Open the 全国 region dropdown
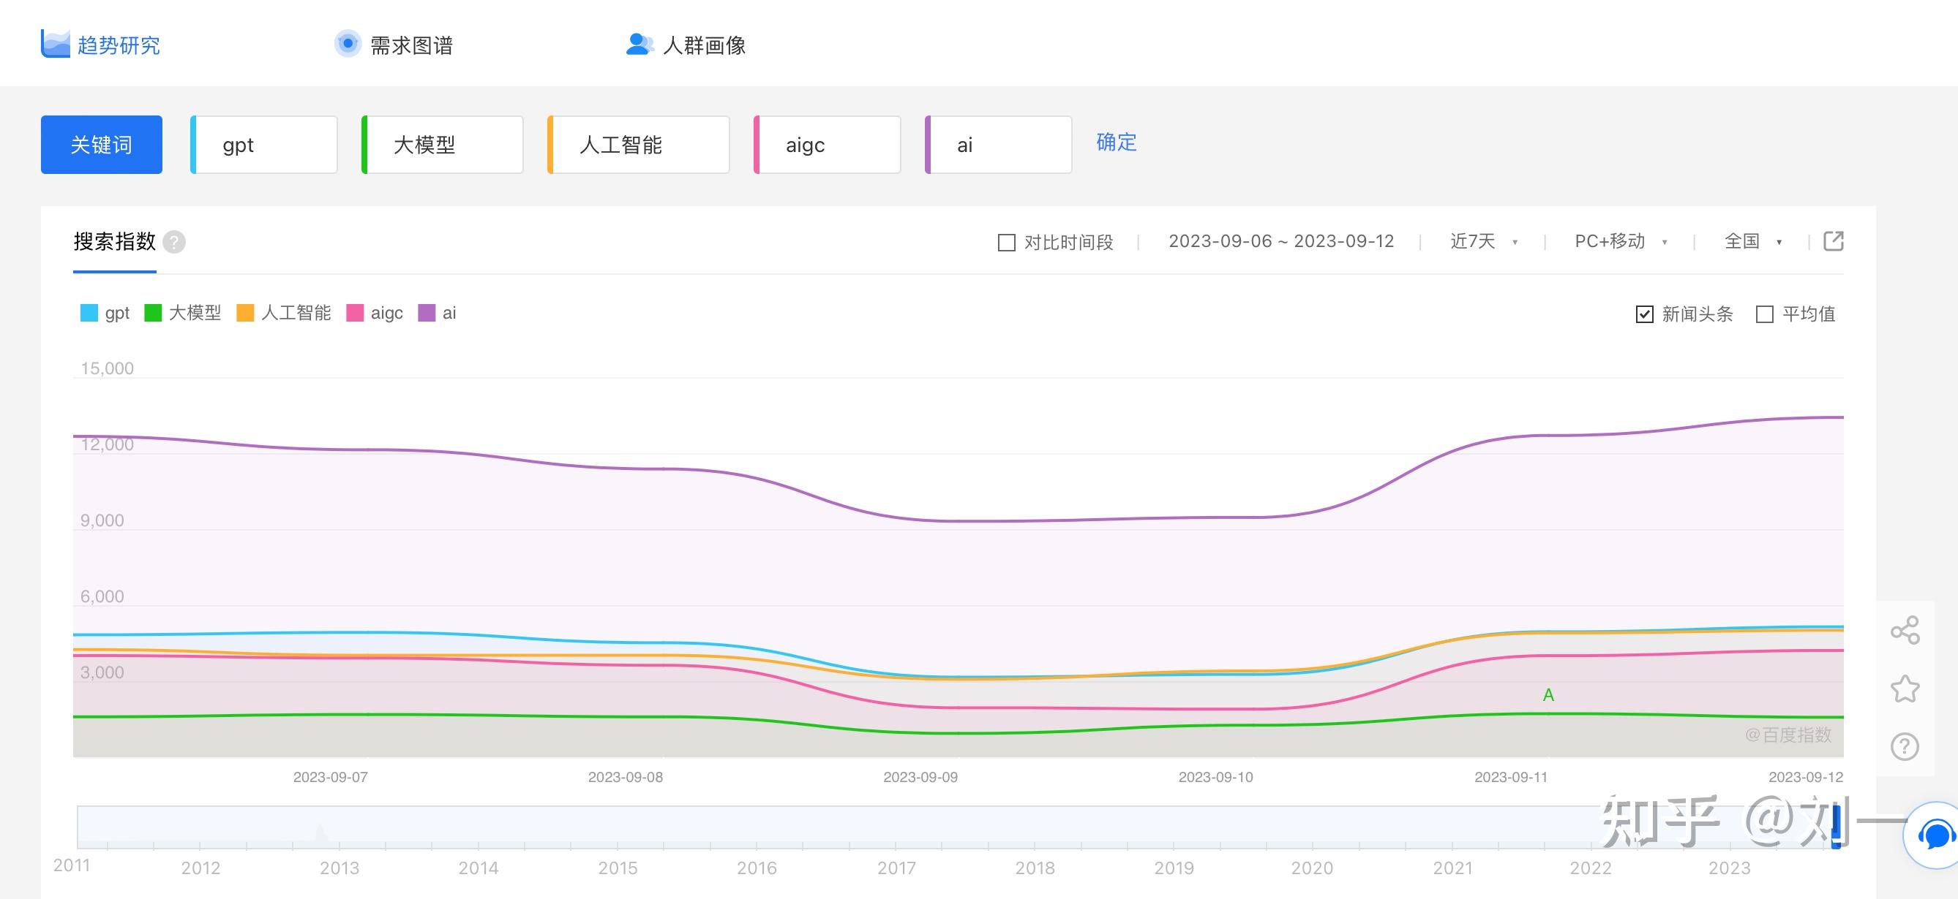Image resolution: width=1958 pixels, height=899 pixels. [1752, 240]
